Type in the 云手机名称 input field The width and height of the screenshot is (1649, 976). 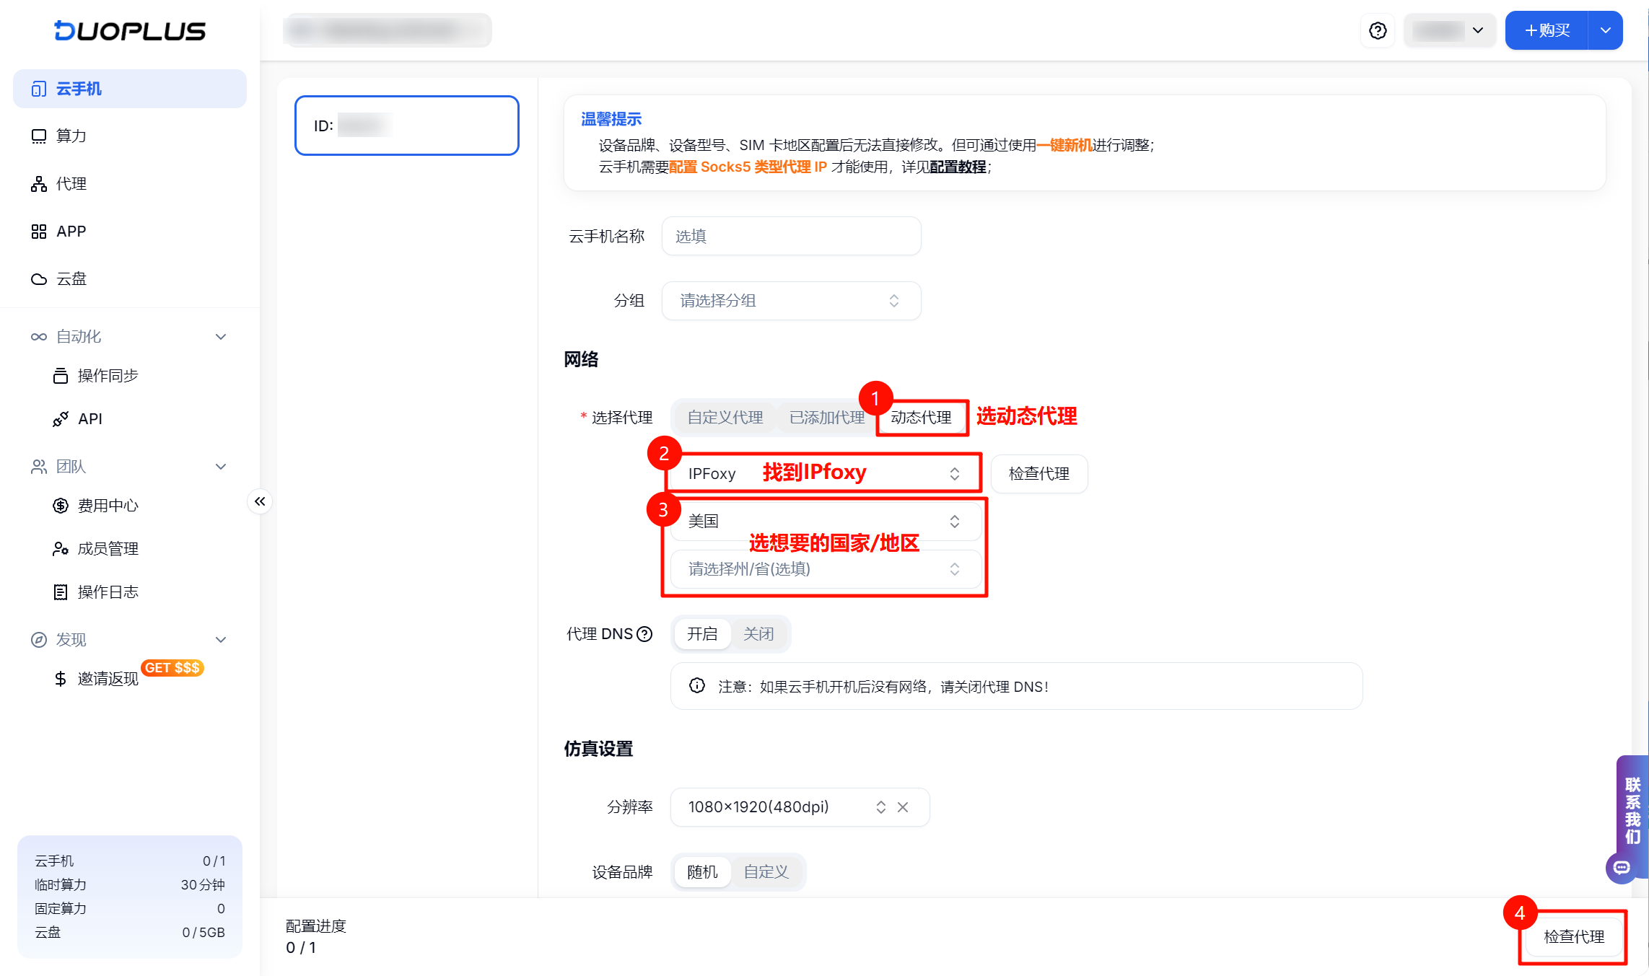point(790,236)
